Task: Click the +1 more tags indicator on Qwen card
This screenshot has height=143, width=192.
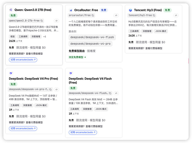Action: [x=45, y=36]
